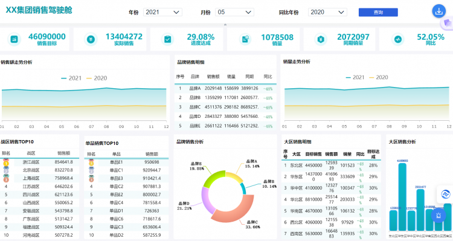The image size is (453, 241).
Task: Click the silver medal beside 北京战区
Action: pyautogui.click(x=6, y=170)
